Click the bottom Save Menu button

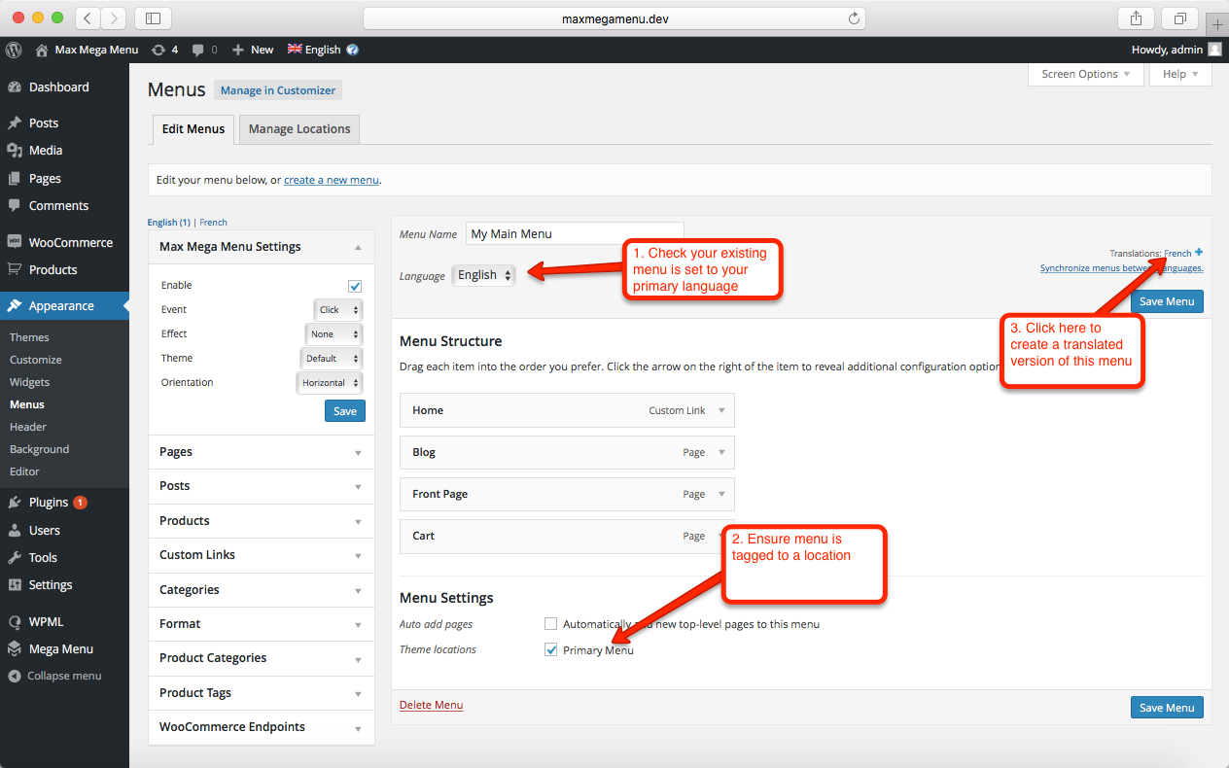pyautogui.click(x=1166, y=708)
